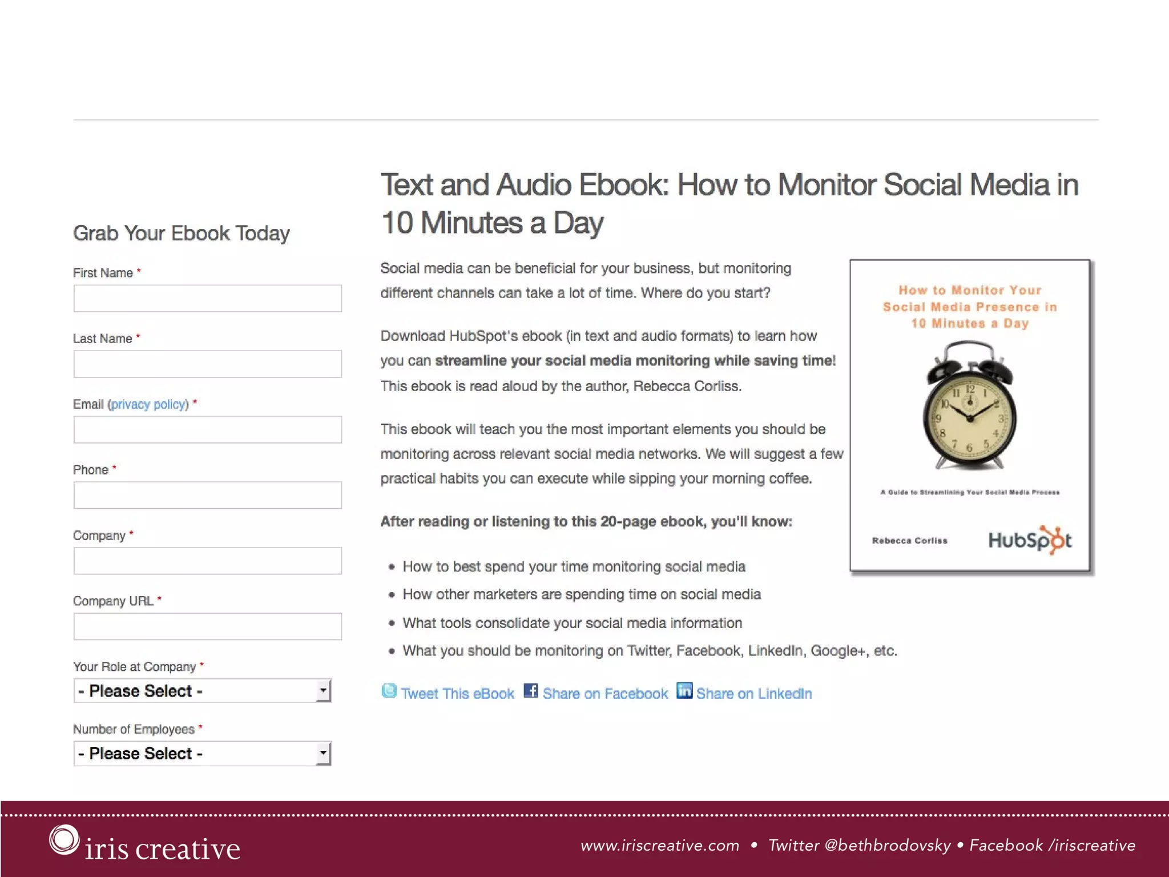Open Your Role at Company dropdown
The height and width of the screenshot is (877, 1169).
click(x=194, y=691)
